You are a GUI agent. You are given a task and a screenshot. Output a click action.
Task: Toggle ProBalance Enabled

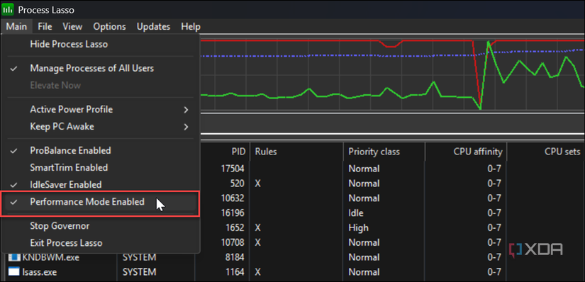[x=101, y=150]
